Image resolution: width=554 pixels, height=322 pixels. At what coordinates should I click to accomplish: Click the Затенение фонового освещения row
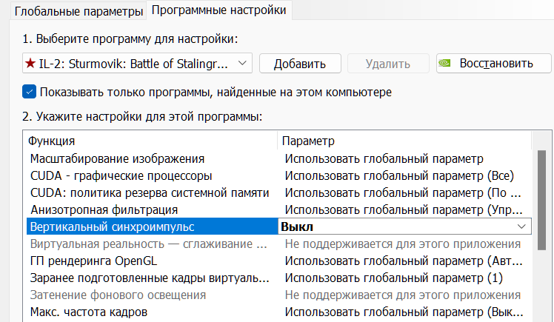[119, 295]
